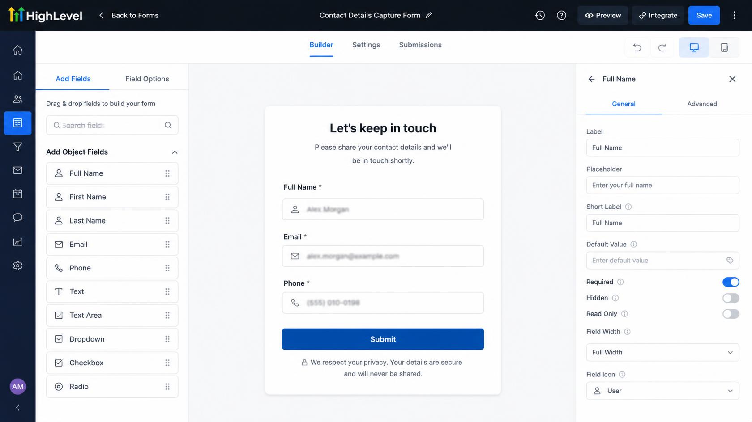This screenshot has height=422, width=752.
Task: Enable the Read Only toggle
Action: pyautogui.click(x=731, y=314)
